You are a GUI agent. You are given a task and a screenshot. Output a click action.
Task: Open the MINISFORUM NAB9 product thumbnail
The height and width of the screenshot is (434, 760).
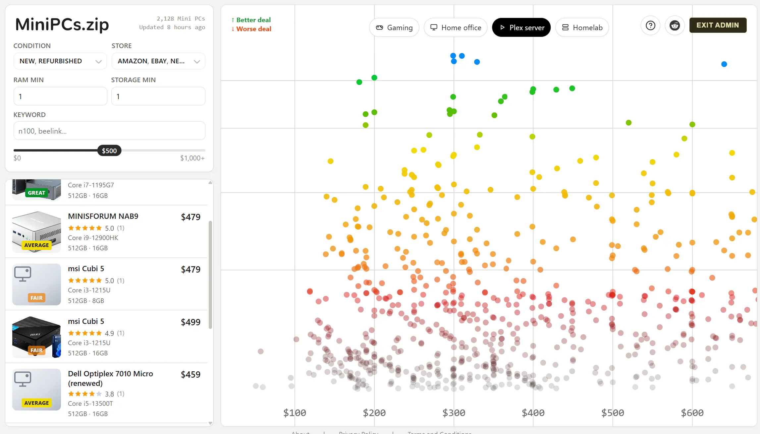(36, 232)
